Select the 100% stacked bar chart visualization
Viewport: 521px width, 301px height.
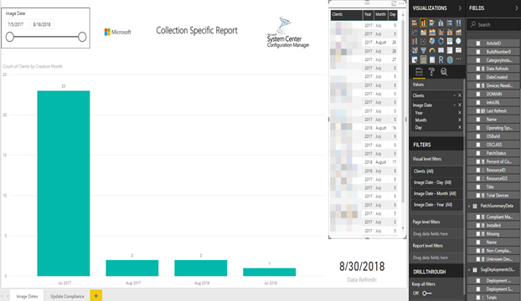[x=450, y=23]
